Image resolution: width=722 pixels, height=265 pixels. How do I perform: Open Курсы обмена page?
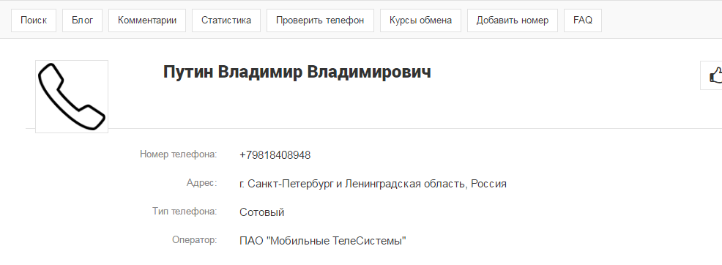[x=420, y=20]
